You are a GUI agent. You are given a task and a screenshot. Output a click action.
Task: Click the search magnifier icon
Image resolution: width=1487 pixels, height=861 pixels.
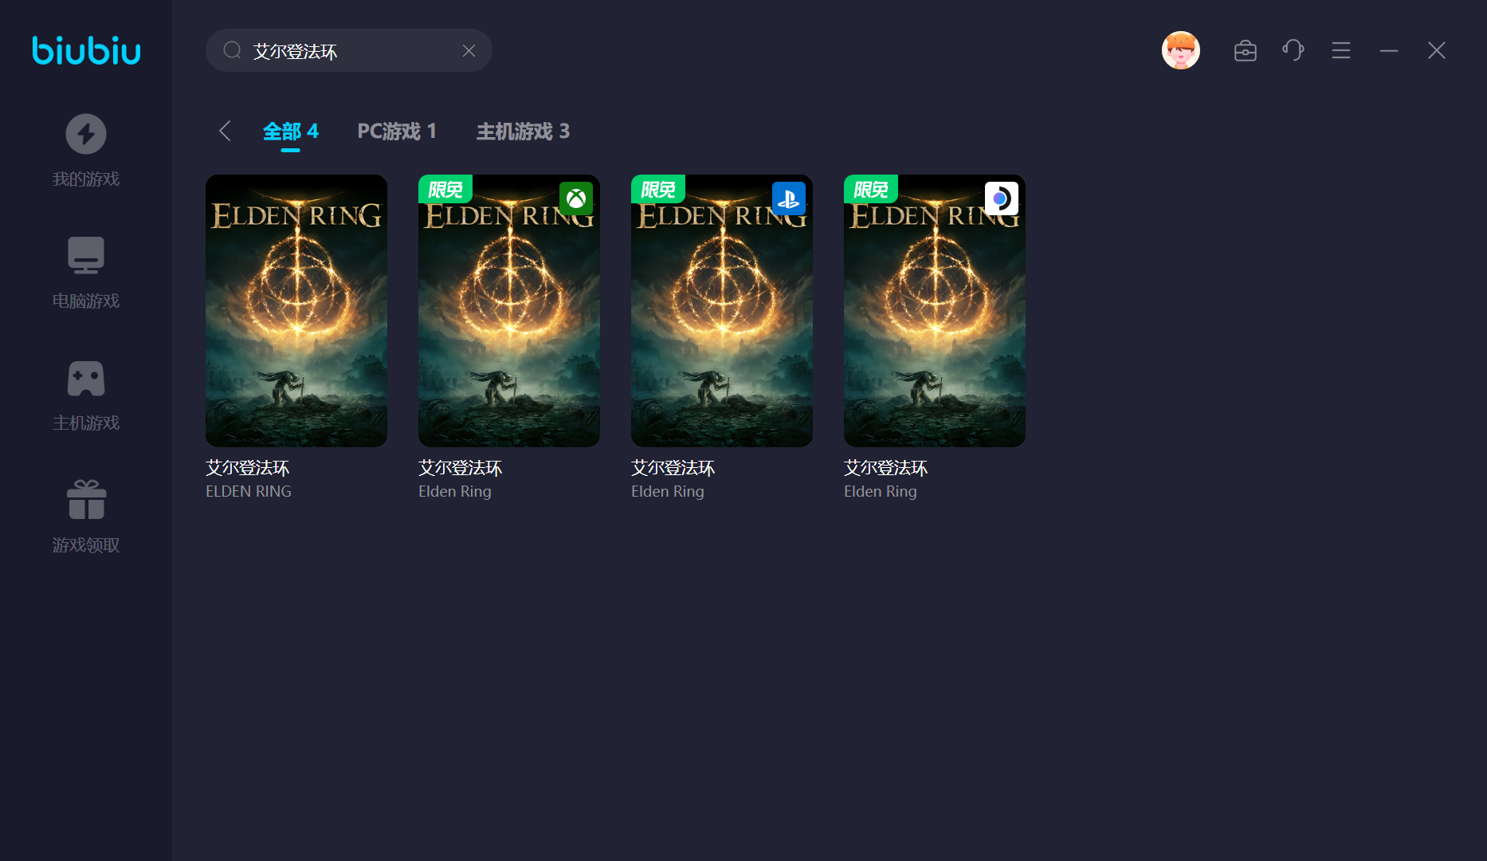tap(232, 51)
